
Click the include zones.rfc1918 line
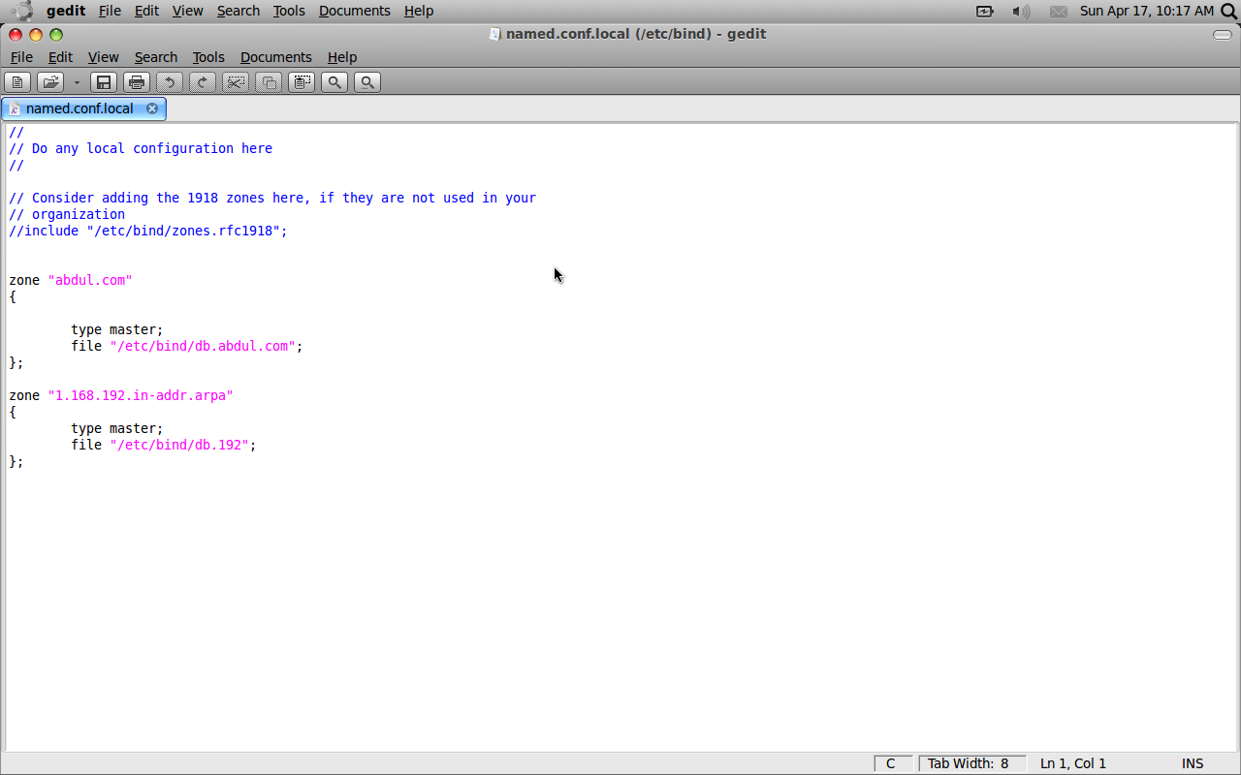pyautogui.click(x=148, y=231)
